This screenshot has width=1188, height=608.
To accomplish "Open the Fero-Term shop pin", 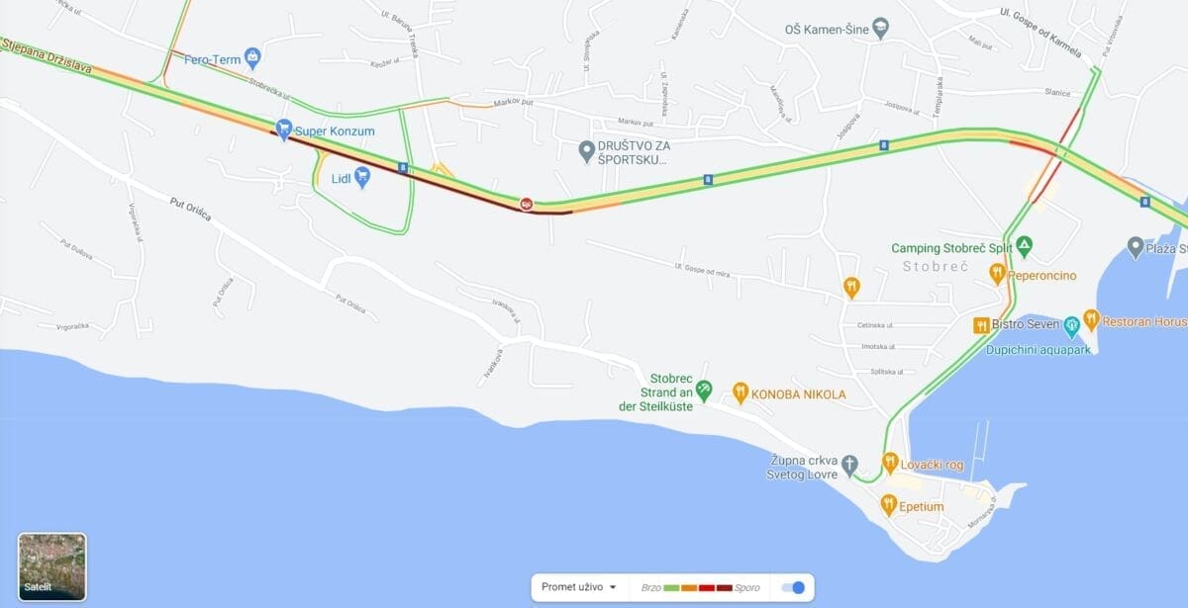I will click(x=251, y=57).
